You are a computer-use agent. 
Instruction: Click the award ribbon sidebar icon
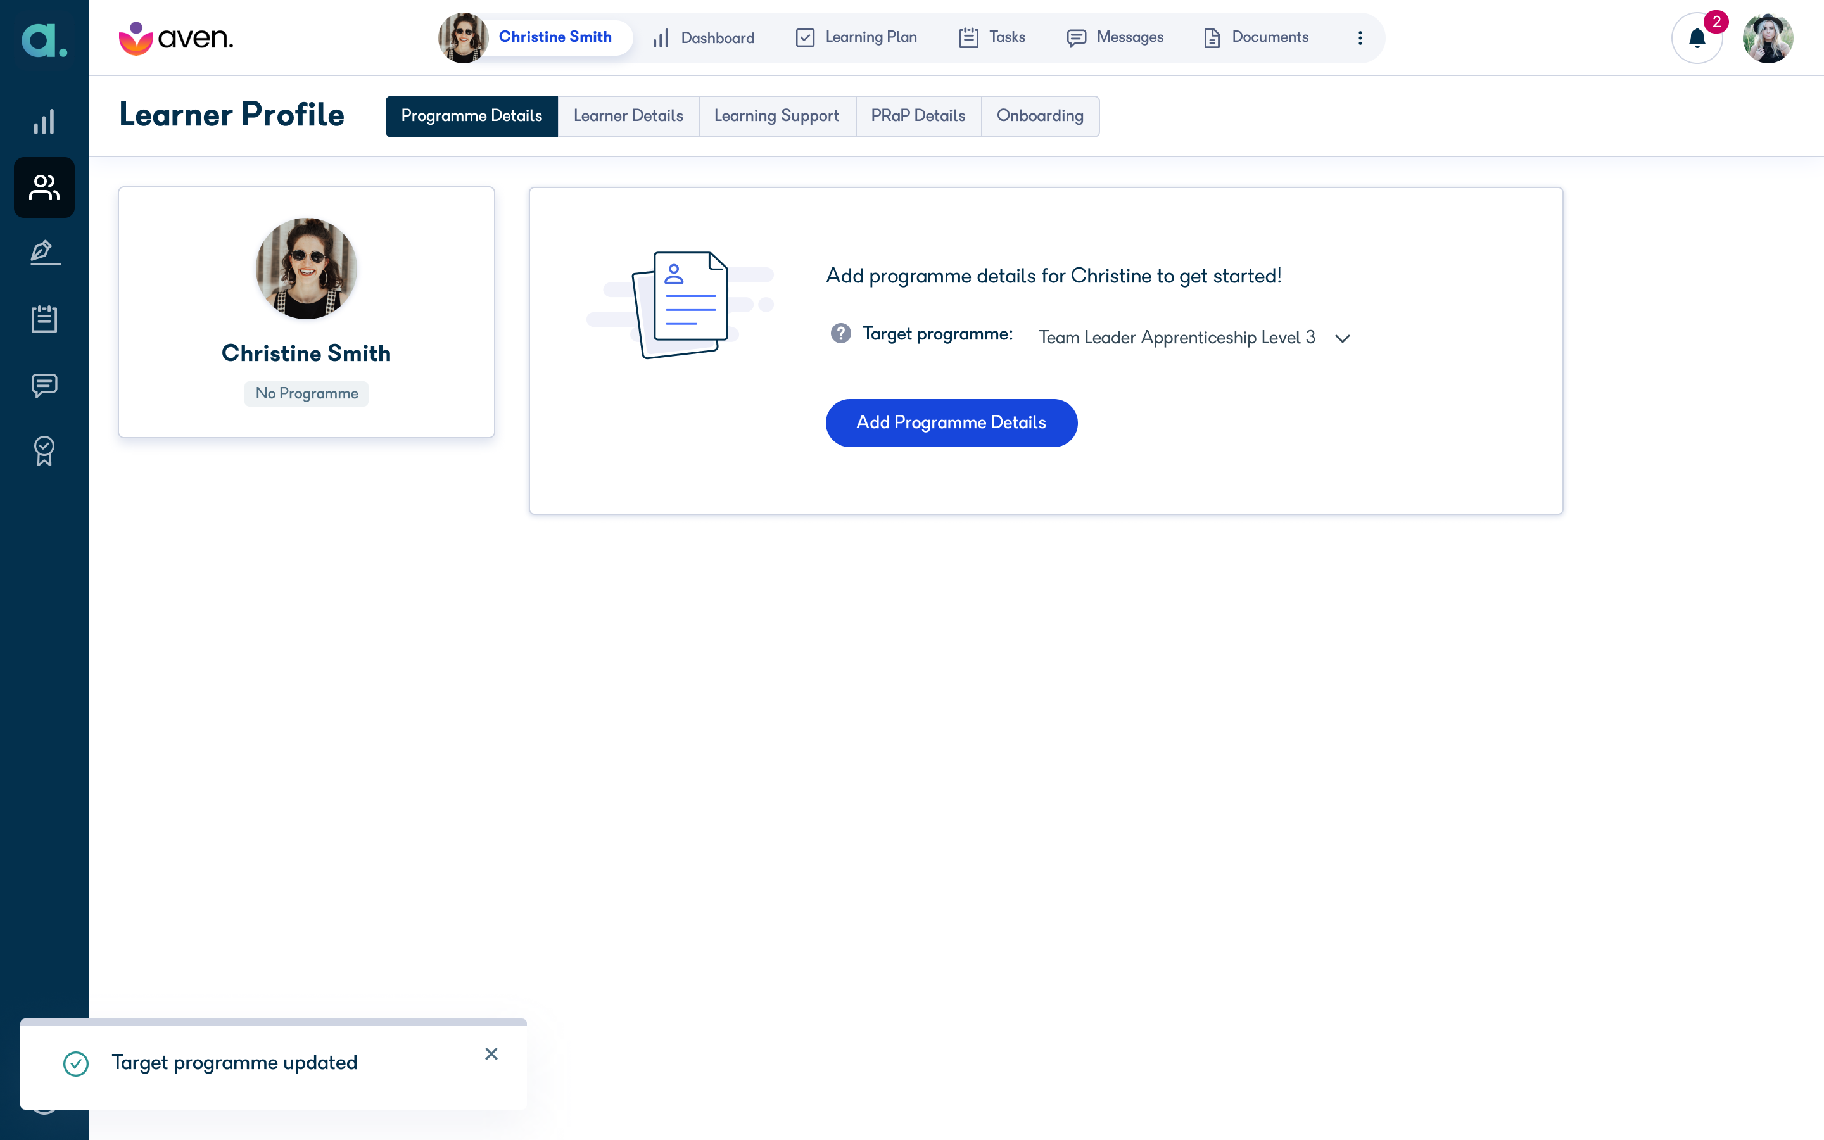coord(44,451)
